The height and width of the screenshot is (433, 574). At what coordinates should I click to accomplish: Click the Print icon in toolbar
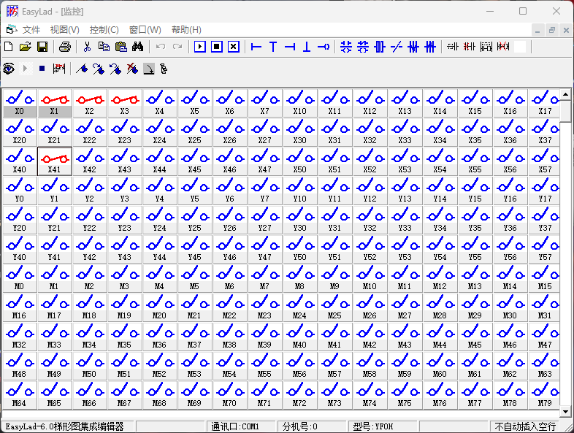65,47
